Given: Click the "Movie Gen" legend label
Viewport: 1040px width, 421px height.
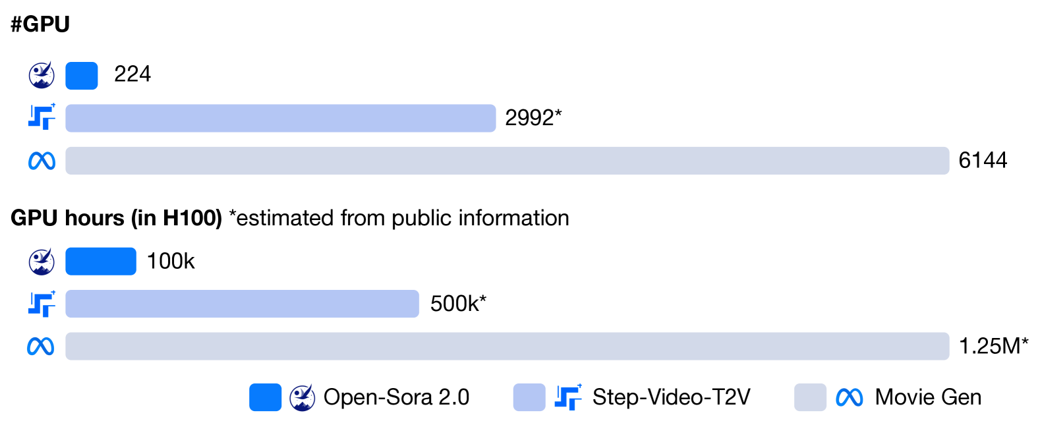Looking at the screenshot, I should [928, 397].
